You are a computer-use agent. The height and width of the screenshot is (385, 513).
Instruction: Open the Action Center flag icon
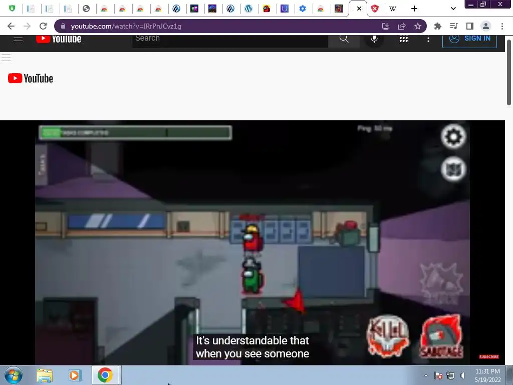coord(438,375)
